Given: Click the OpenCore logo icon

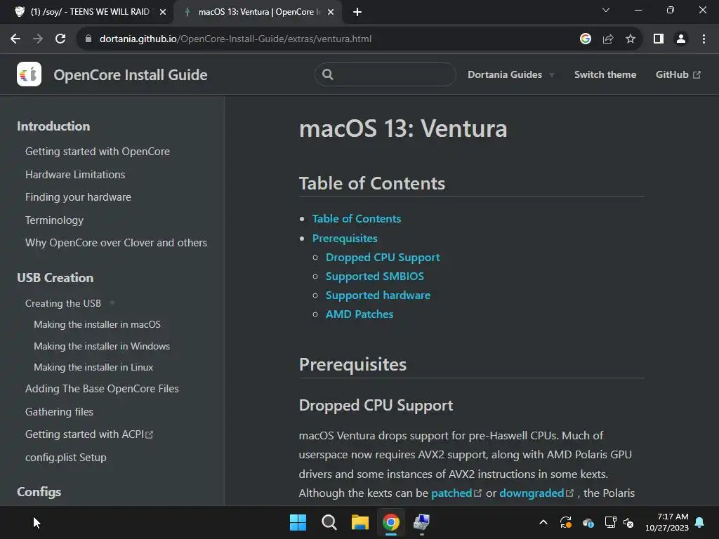Looking at the screenshot, I should (x=29, y=74).
